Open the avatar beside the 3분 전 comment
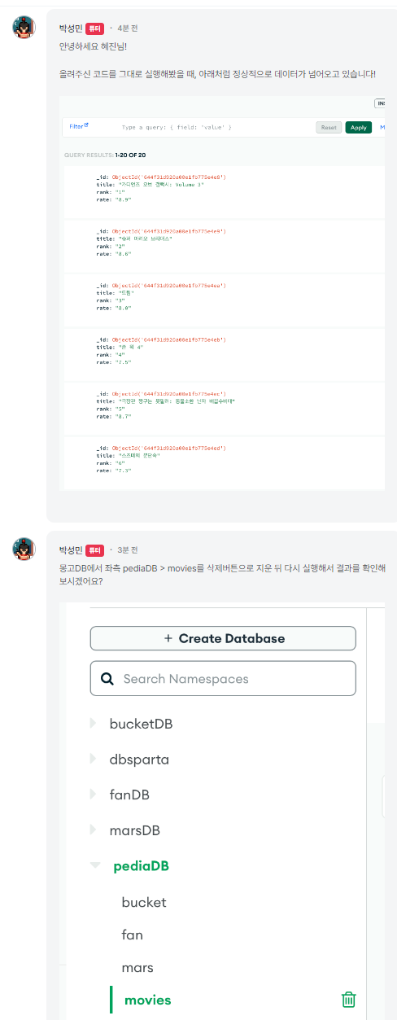397x1020 pixels. pyautogui.click(x=24, y=549)
